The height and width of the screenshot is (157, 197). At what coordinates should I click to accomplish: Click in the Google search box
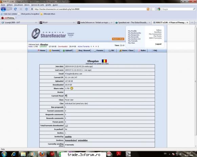(177, 9)
